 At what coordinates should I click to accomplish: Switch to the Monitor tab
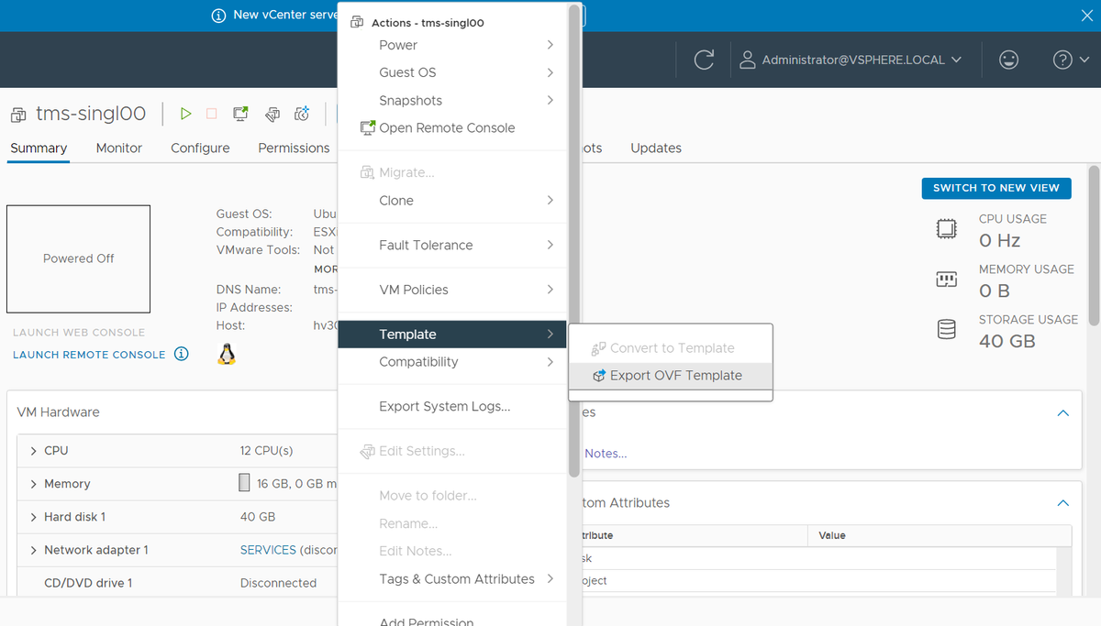coord(119,148)
